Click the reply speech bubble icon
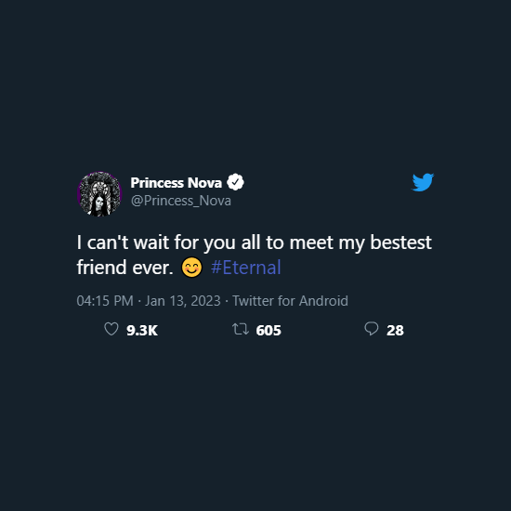The width and height of the screenshot is (511, 511). pyautogui.click(x=372, y=329)
